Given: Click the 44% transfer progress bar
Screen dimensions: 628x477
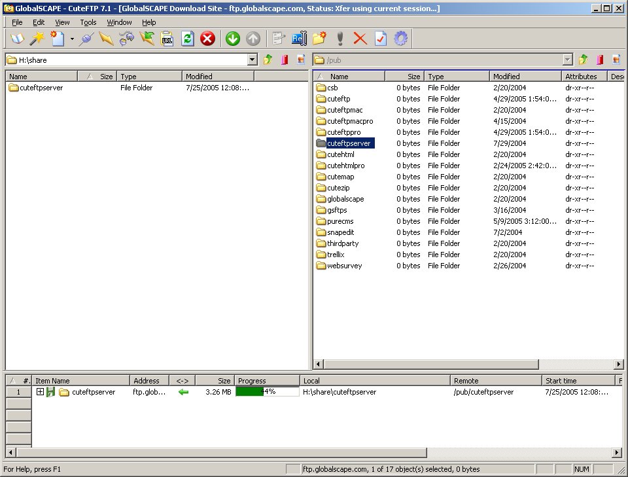Looking at the screenshot, I should click(267, 392).
